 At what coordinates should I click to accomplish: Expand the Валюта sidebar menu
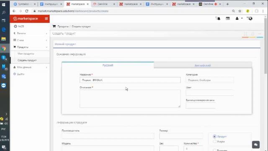pyautogui.click(x=30, y=33)
